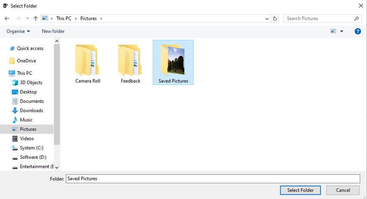Image resolution: width=367 pixels, height=199 pixels.
Task: Open the Organise menu
Action: tap(18, 31)
